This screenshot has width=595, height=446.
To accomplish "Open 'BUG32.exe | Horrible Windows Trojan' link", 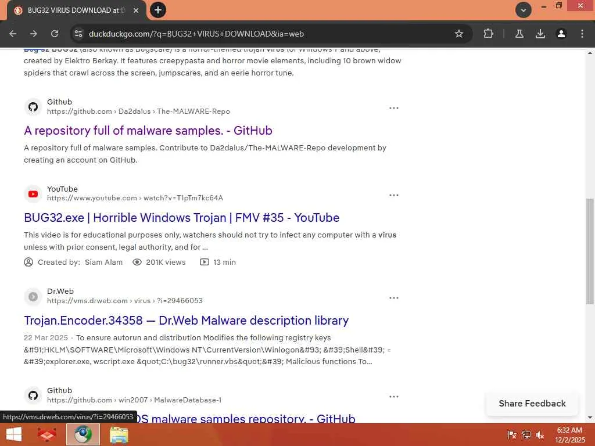I will click(x=181, y=218).
